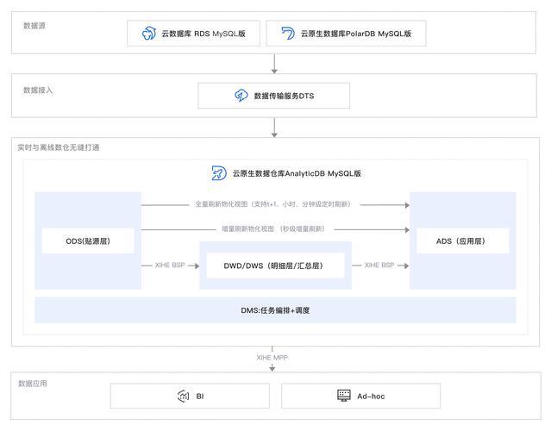Select the 云数据库 RDS MySQL版 box
Viewport: 551px width, 431px height.
coord(194,34)
